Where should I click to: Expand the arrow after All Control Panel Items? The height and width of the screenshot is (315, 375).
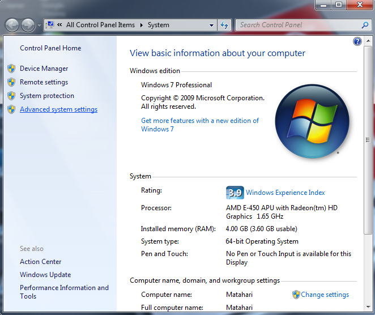[x=142, y=25]
